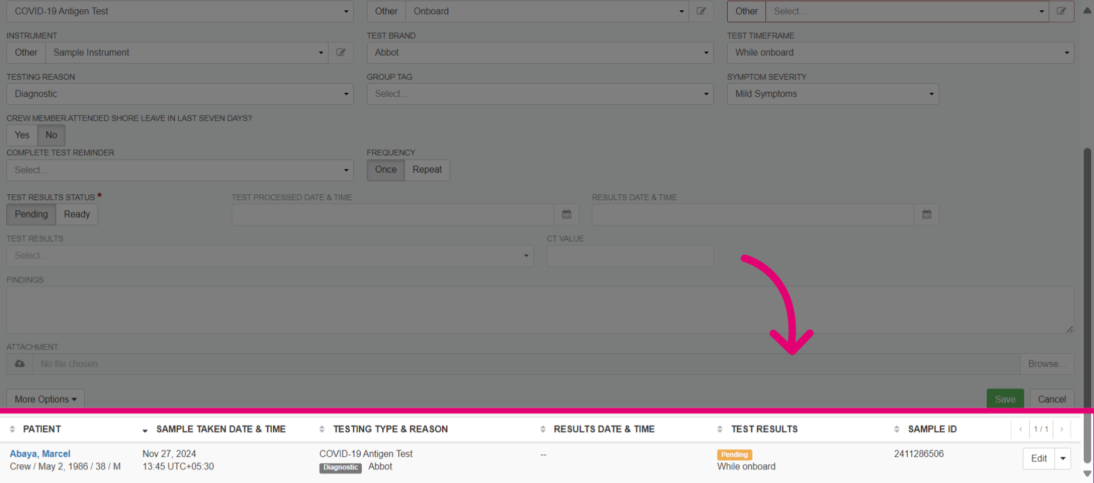Screen dimensions: 1094x483
Task: Click Edit for Abaya, Marcel row
Action: (x=1039, y=459)
